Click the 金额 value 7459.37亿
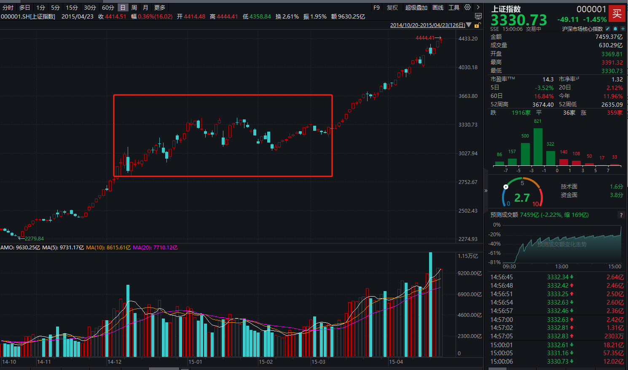 pyautogui.click(x=609, y=37)
